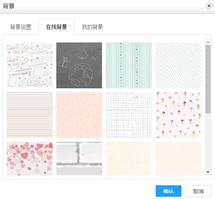Image resolution: width=215 pixels, height=199 pixels.
Task: Select the stationery pencil doodle background
Action: (x=29, y=65)
